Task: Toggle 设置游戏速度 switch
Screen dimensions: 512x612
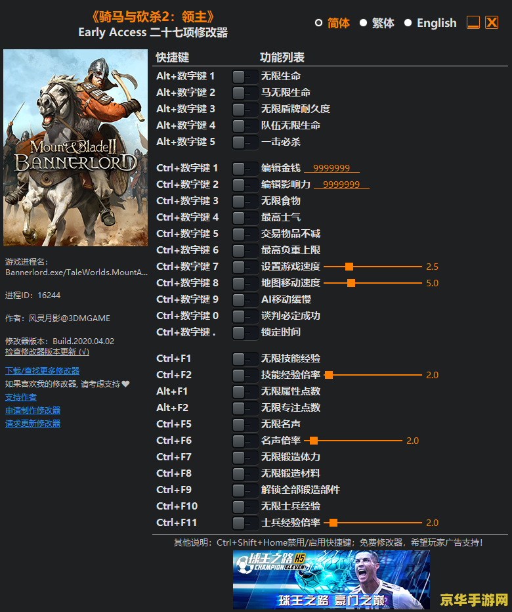Action: pos(245,267)
